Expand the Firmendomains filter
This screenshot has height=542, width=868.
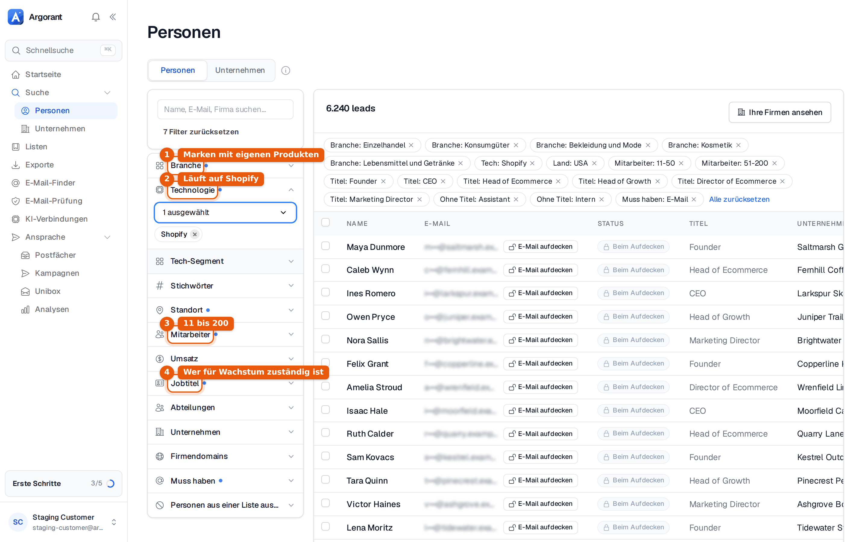pos(225,456)
